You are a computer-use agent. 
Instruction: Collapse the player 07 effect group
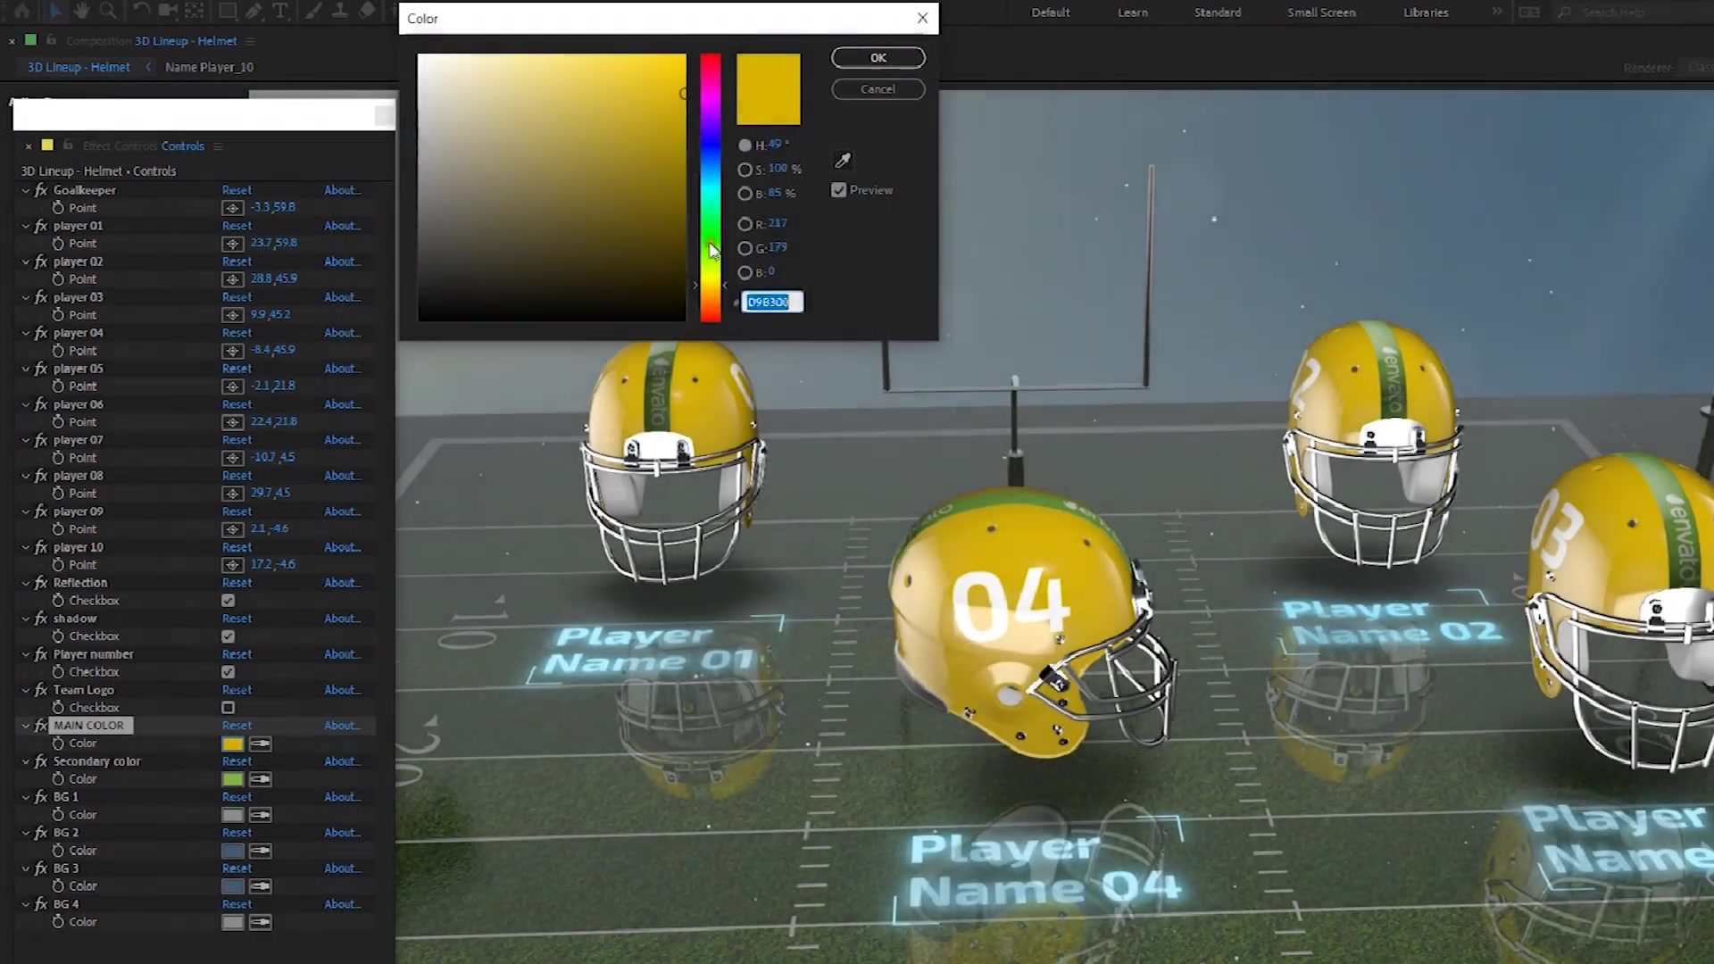point(25,440)
